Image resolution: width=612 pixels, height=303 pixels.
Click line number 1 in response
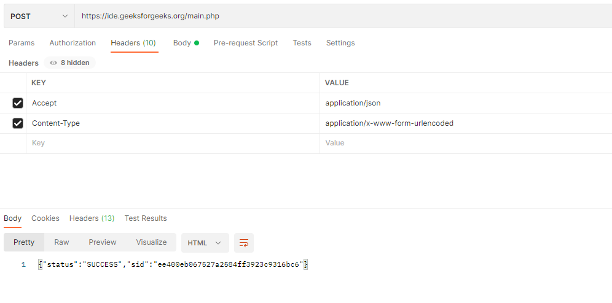pyautogui.click(x=23, y=265)
